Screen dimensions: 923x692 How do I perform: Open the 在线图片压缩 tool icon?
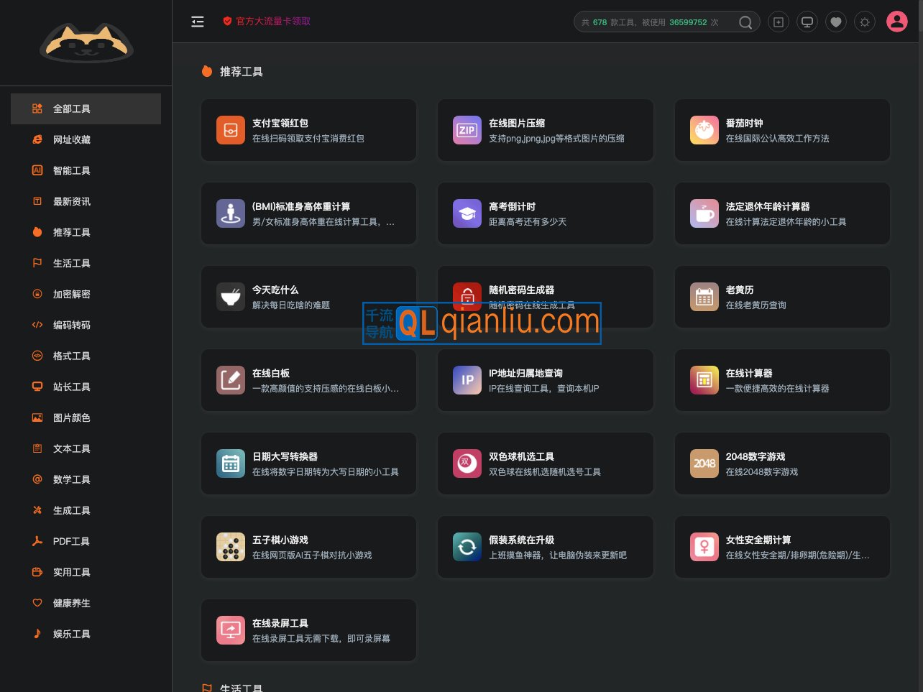tap(467, 130)
